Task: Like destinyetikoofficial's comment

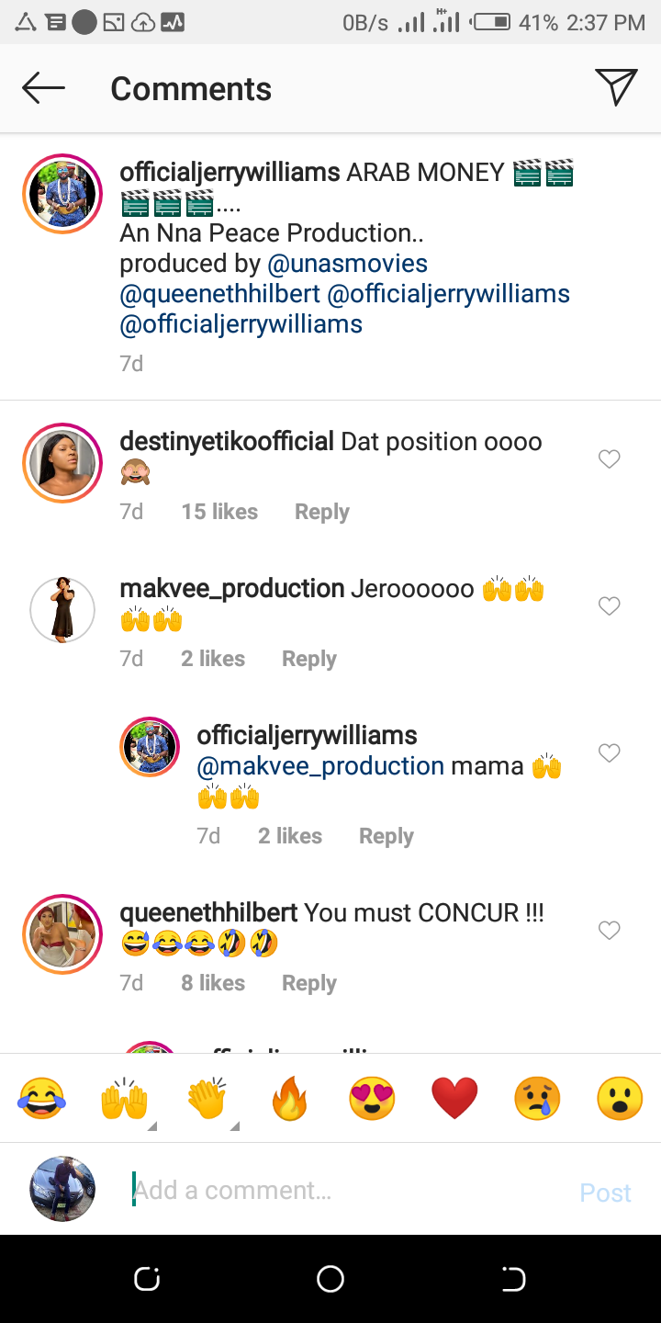Action: pyautogui.click(x=610, y=459)
